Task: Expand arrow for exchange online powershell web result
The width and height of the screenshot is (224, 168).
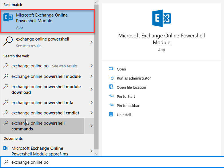Action: (91, 42)
